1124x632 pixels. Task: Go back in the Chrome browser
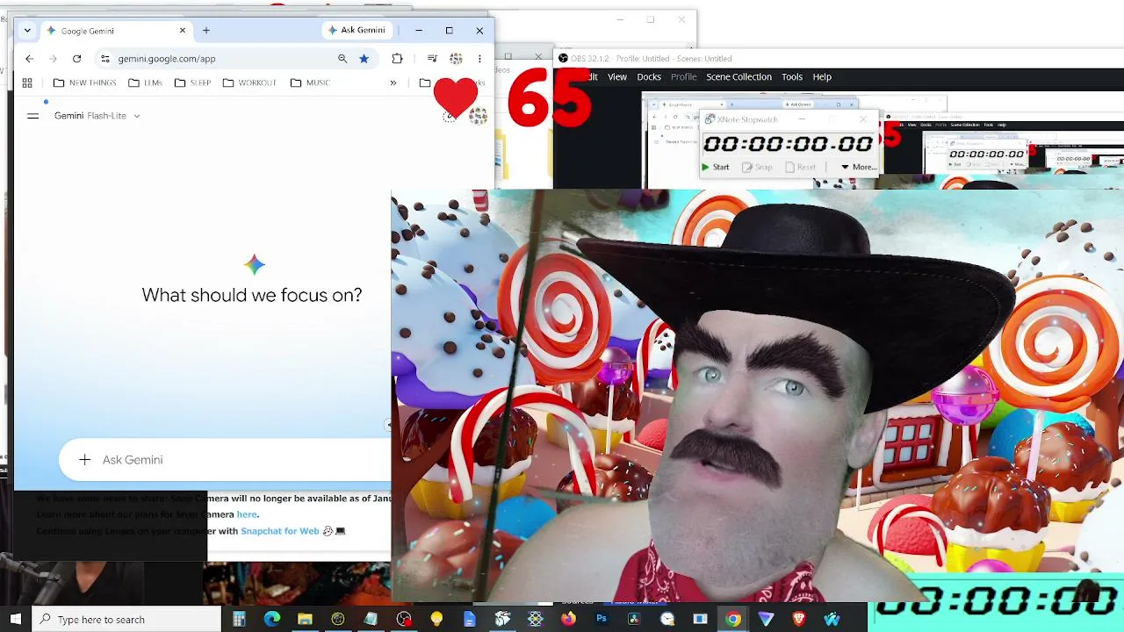click(x=29, y=59)
